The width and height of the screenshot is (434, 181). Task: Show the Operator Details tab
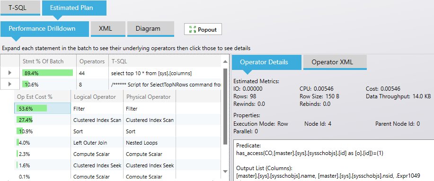point(266,62)
